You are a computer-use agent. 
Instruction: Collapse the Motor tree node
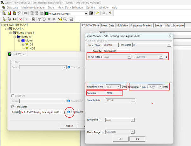click(x=19, y=40)
